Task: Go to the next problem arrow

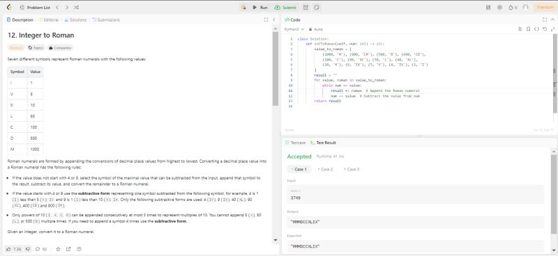Action: (66, 7)
